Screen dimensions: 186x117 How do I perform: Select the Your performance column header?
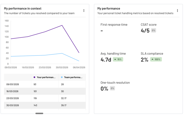point(45,77)
